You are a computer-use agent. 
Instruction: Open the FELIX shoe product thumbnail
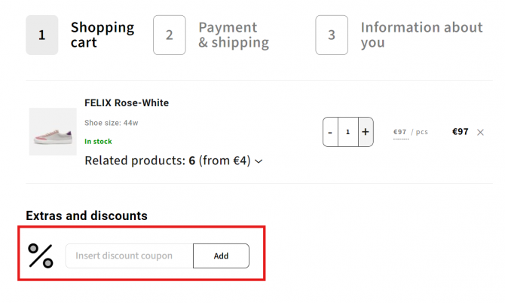[x=53, y=132]
